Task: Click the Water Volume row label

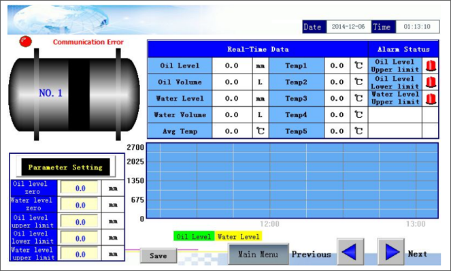Action: coord(180,115)
